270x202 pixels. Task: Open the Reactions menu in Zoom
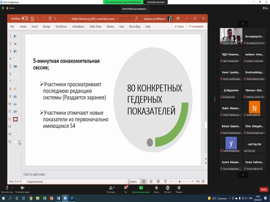coord(179,188)
